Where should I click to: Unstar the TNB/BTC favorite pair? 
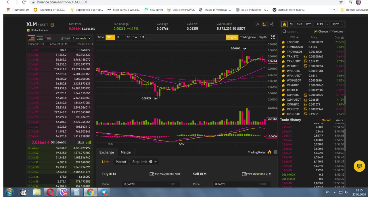[x=283, y=42]
